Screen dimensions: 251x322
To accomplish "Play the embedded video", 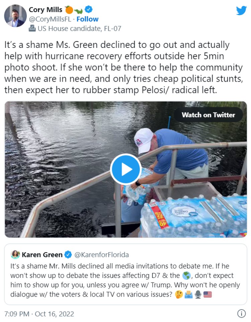I will [126, 169].
